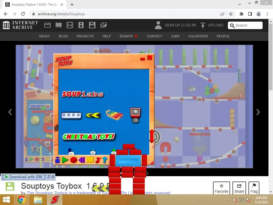Click the red record circle in Souptoys toolbox

coord(74,160)
